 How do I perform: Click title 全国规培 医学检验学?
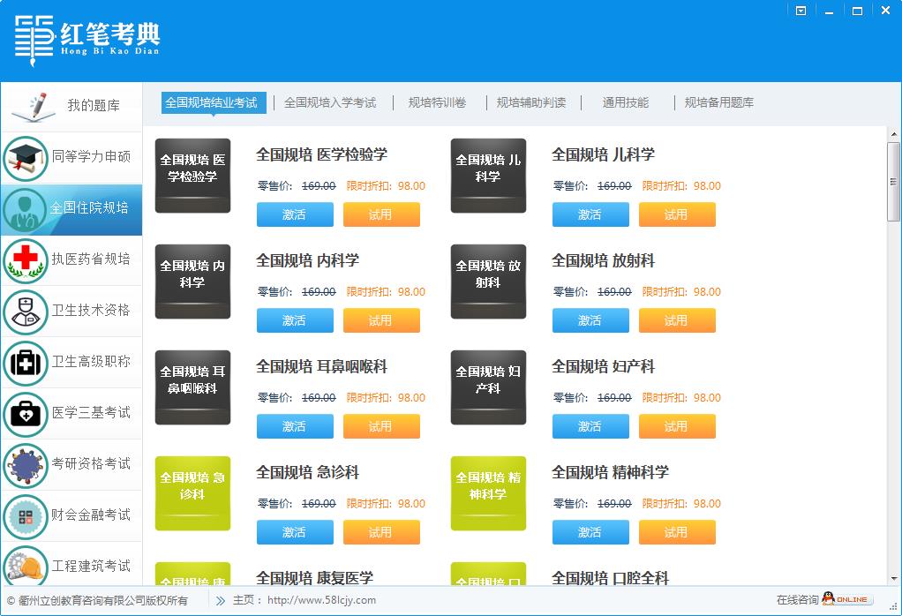[x=321, y=154]
